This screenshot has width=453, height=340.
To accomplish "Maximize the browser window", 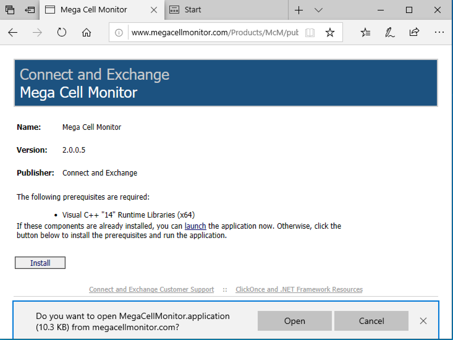I will [409, 10].
